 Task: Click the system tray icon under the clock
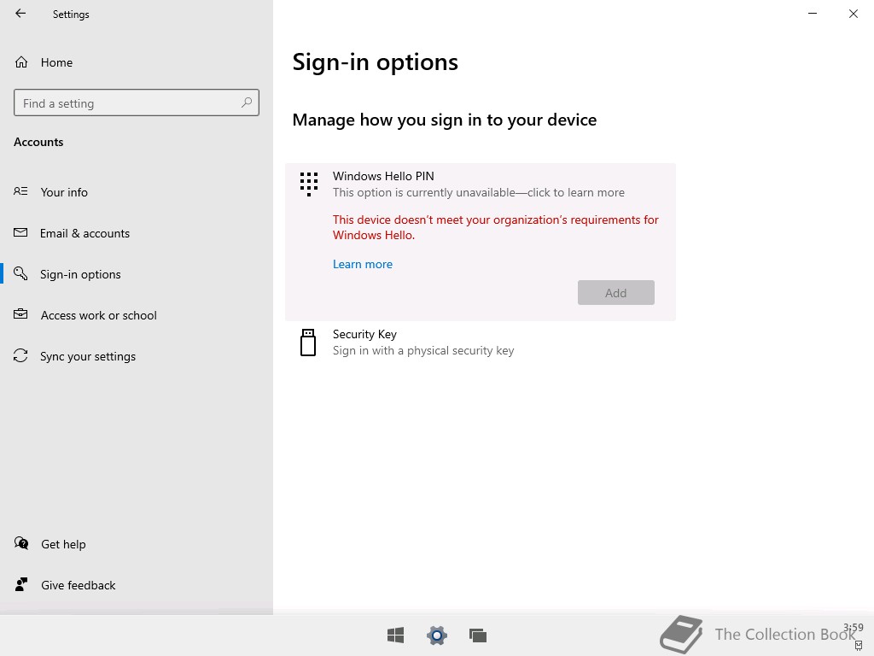[x=859, y=646]
